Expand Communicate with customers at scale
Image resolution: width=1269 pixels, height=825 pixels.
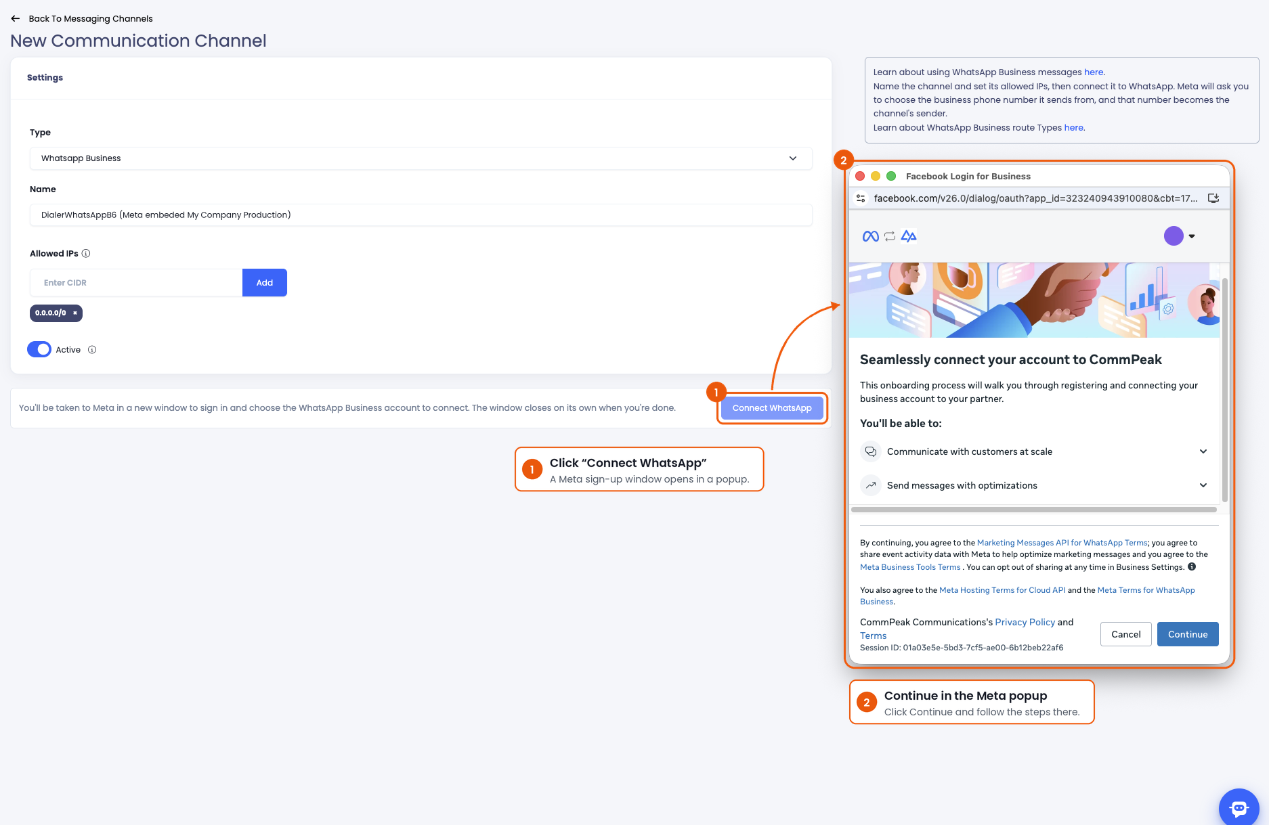tap(1034, 451)
